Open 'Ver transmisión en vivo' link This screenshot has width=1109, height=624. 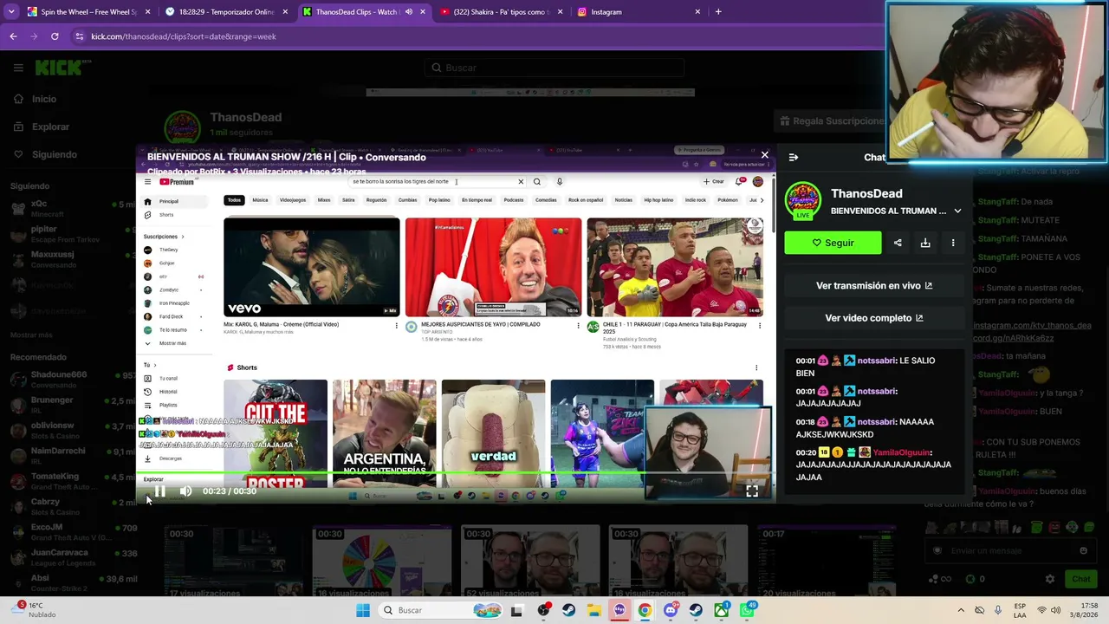pos(874,285)
